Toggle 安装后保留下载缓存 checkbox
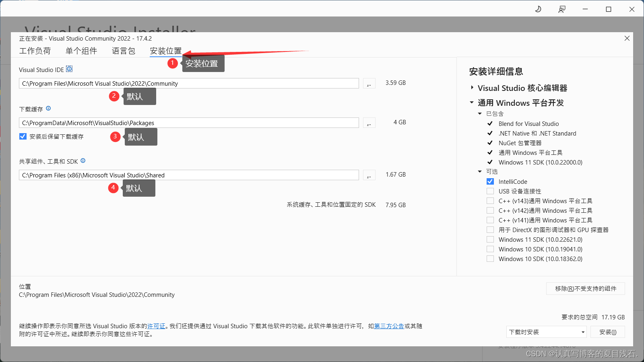The image size is (644, 362). [23, 136]
